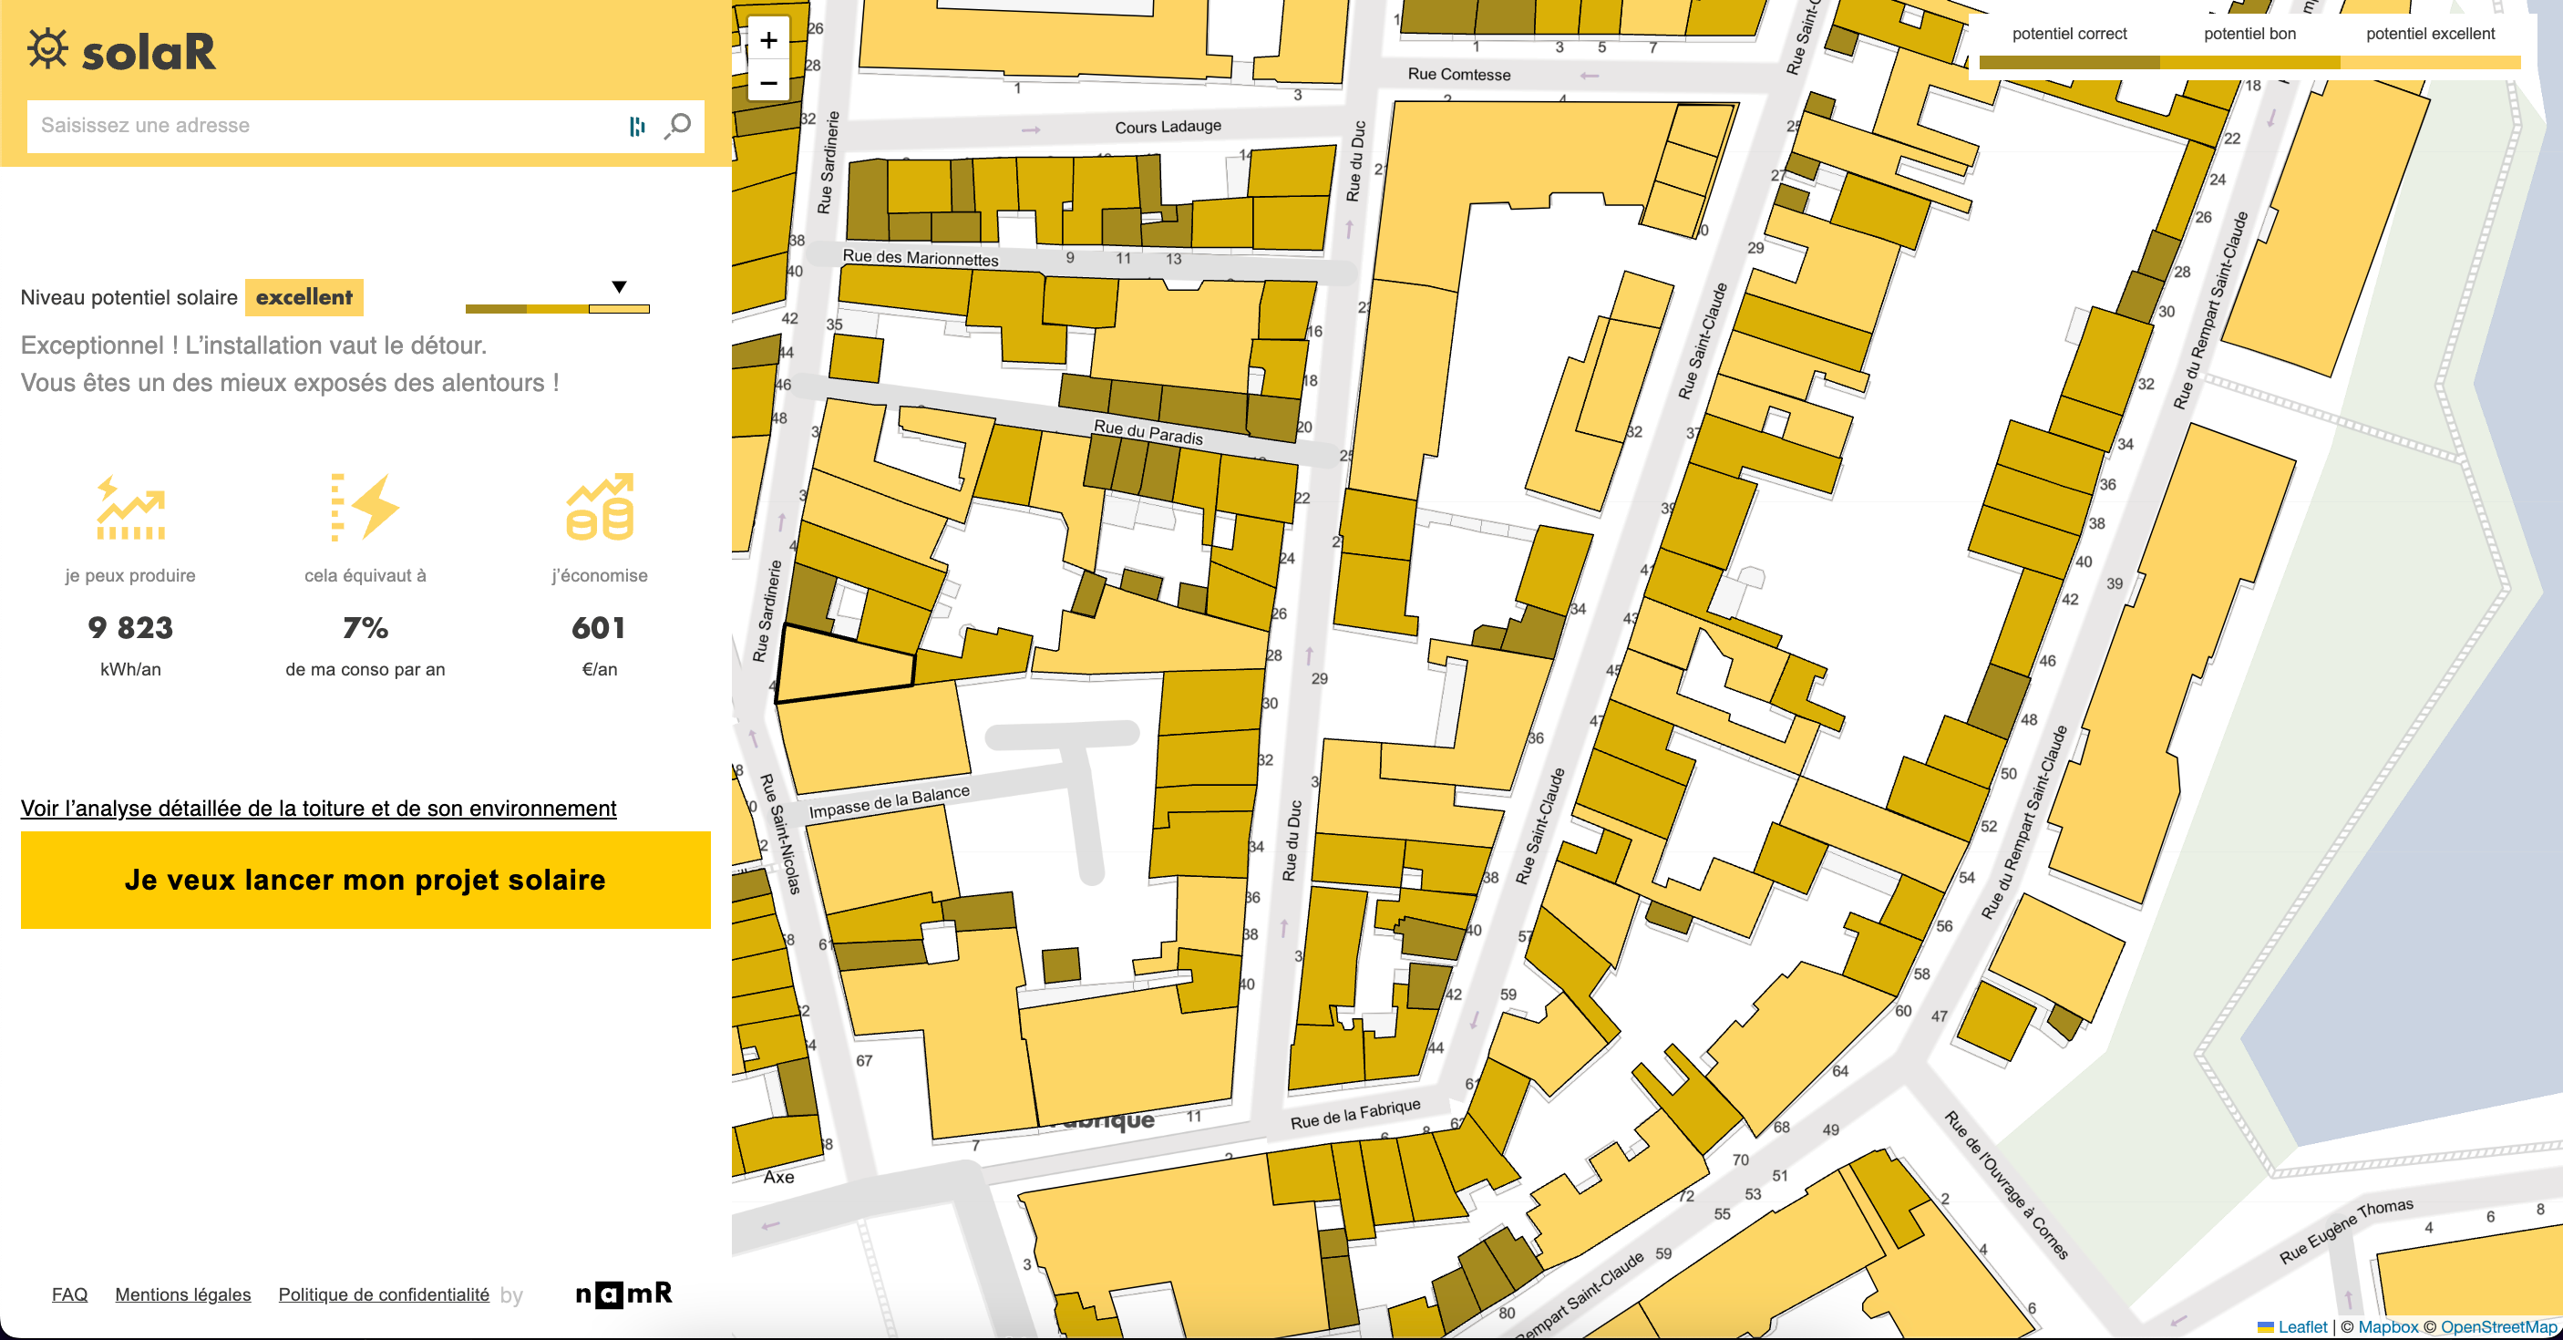
Task: Click the namR logo in the footer
Action: click(x=623, y=1294)
